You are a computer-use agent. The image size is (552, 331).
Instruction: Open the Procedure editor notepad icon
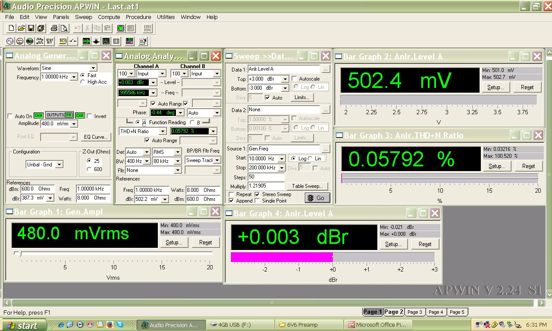(143, 41)
